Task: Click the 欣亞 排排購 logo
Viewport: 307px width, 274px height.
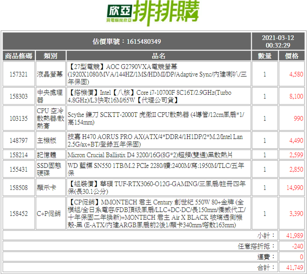Action: pos(153,13)
